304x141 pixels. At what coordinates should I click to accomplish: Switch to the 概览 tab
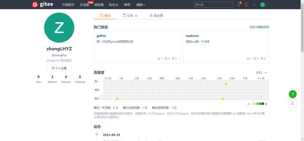[105, 16]
